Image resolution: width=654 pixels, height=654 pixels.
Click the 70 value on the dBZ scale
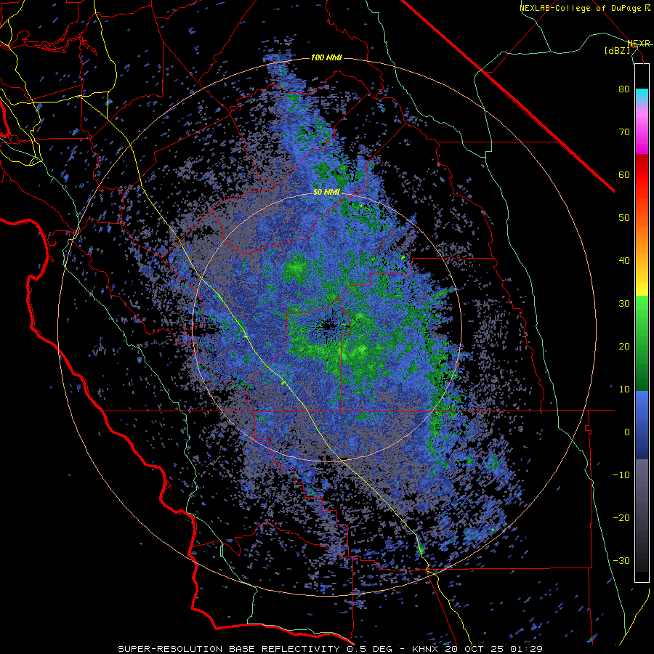(624, 132)
